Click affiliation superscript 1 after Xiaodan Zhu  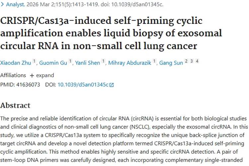pyautogui.click(x=34, y=61)
